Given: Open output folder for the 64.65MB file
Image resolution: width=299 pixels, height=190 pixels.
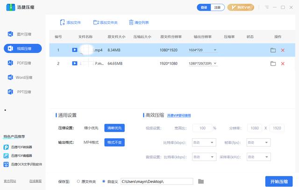Looking at the screenshot, I should (x=273, y=63).
